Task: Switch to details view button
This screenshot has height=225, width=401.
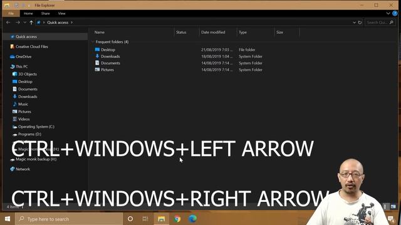Action: tap(385, 207)
